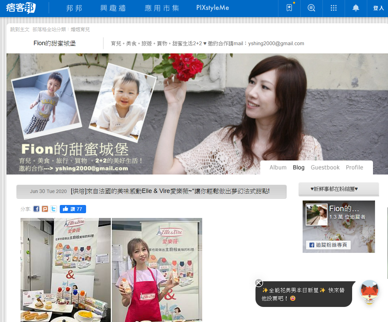The height and width of the screenshot is (322, 388).
Task: Go to 應用市集 in top navigation
Action: click(162, 8)
